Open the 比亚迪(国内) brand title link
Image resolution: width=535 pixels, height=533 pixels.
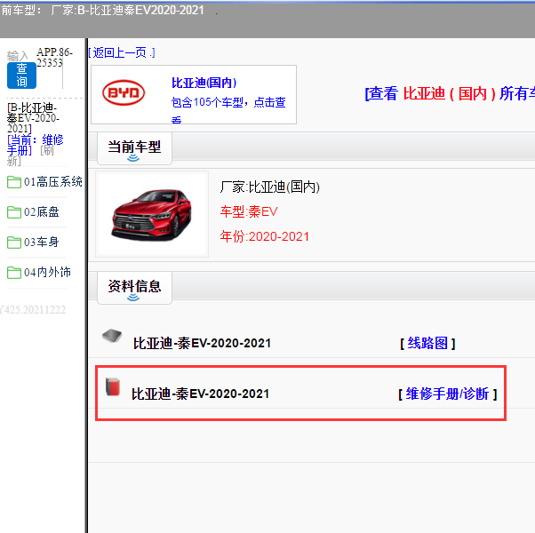204,83
